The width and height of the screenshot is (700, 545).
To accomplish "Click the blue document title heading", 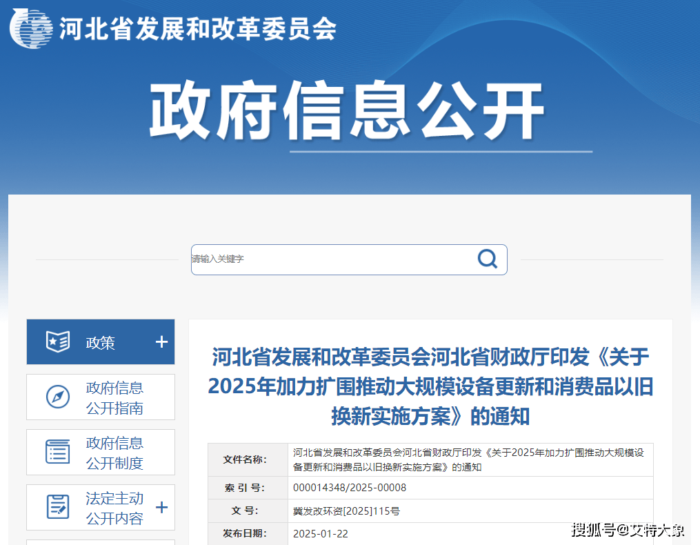I will pos(430,386).
